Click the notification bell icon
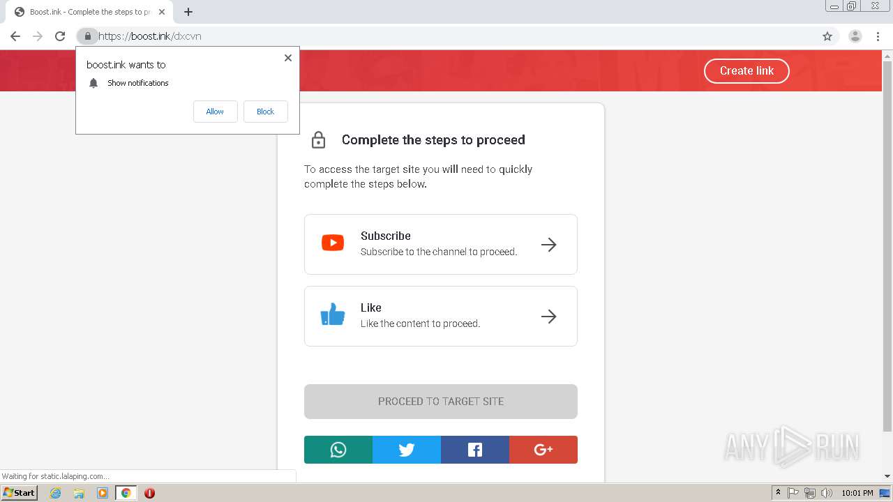Screen dimensions: 893x502 (93, 83)
